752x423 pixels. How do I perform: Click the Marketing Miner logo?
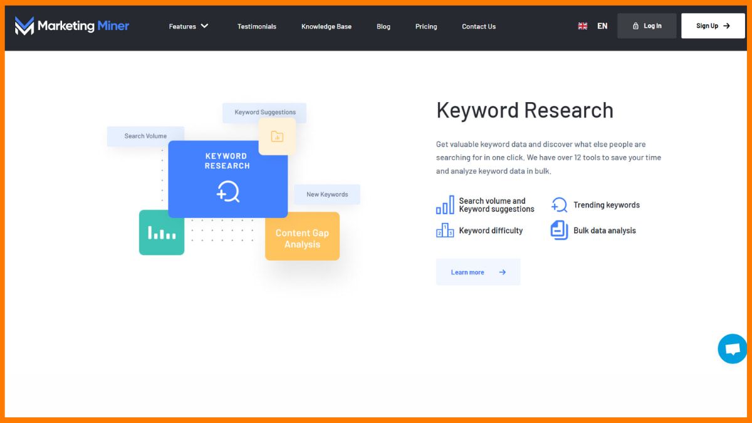[x=72, y=26]
